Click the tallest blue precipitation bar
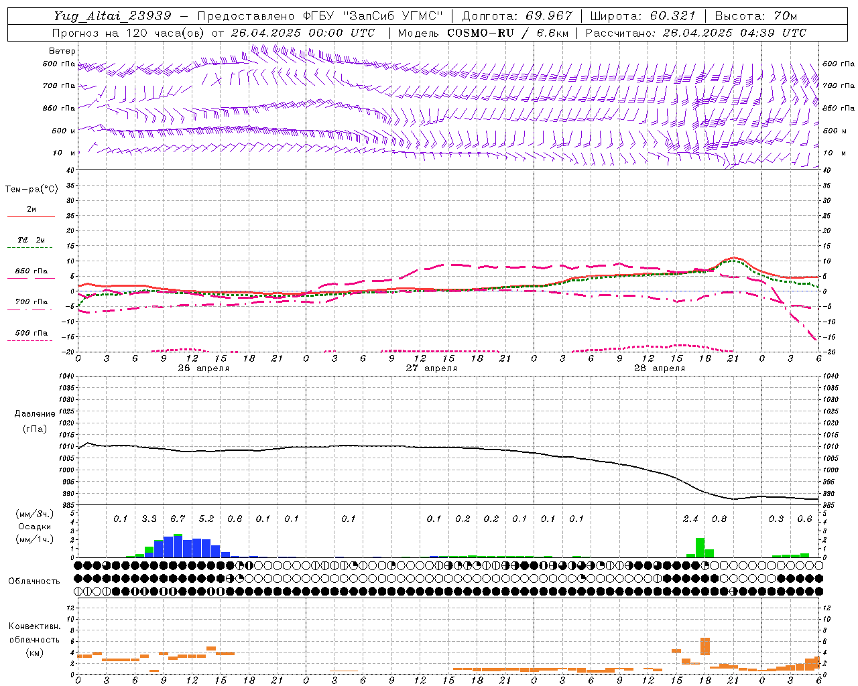Screen dimensions: 858x686 [x=178, y=547]
